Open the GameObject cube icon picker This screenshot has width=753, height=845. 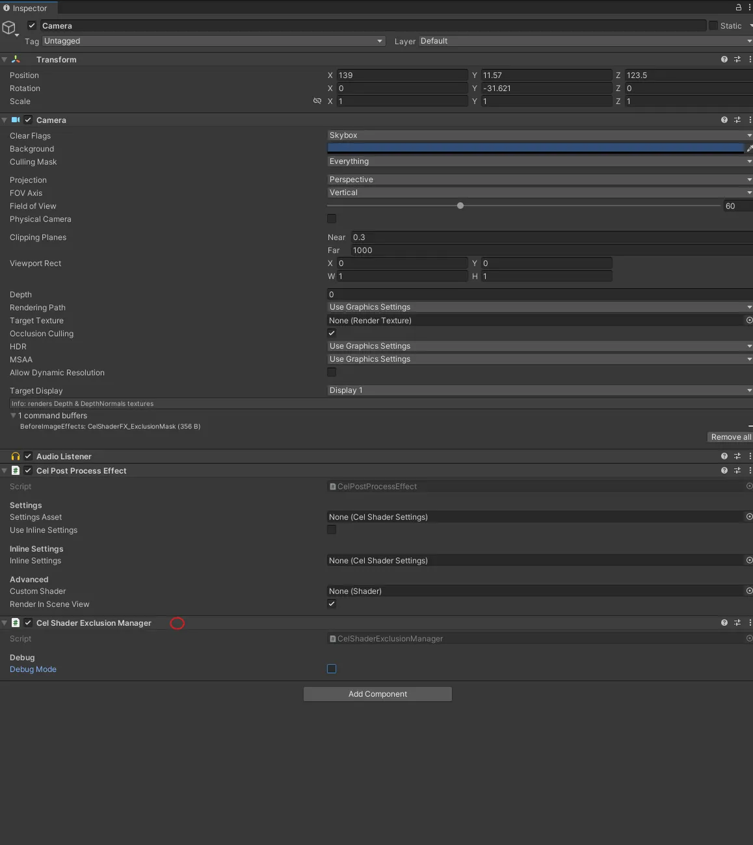point(9,28)
